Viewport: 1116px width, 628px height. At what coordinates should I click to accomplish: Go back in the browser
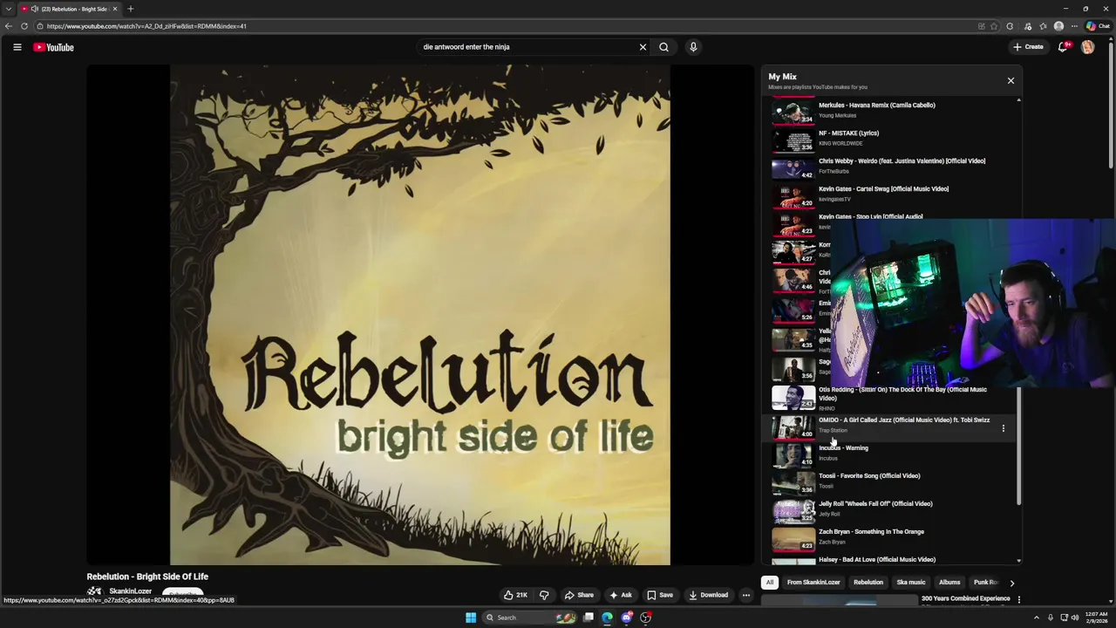(9, 26)
